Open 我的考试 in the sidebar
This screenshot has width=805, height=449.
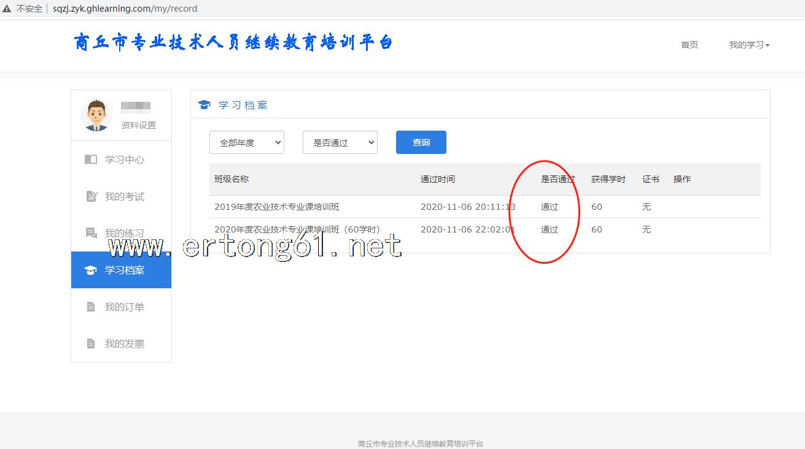click(x=124, y=196)
